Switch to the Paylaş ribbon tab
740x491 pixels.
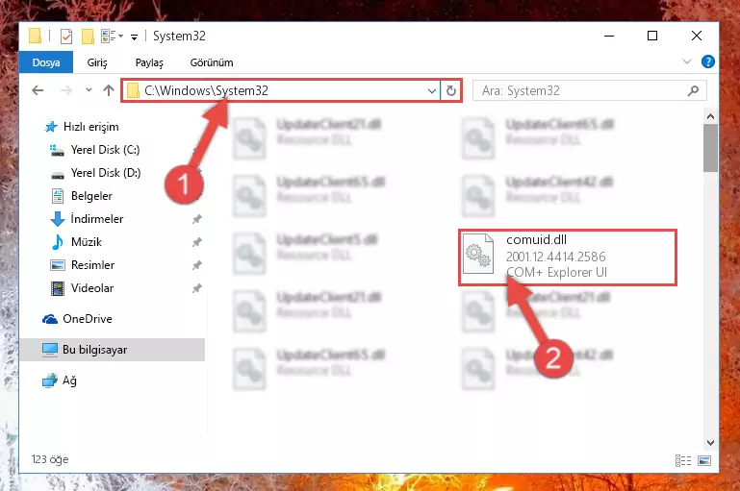[149, 62]
